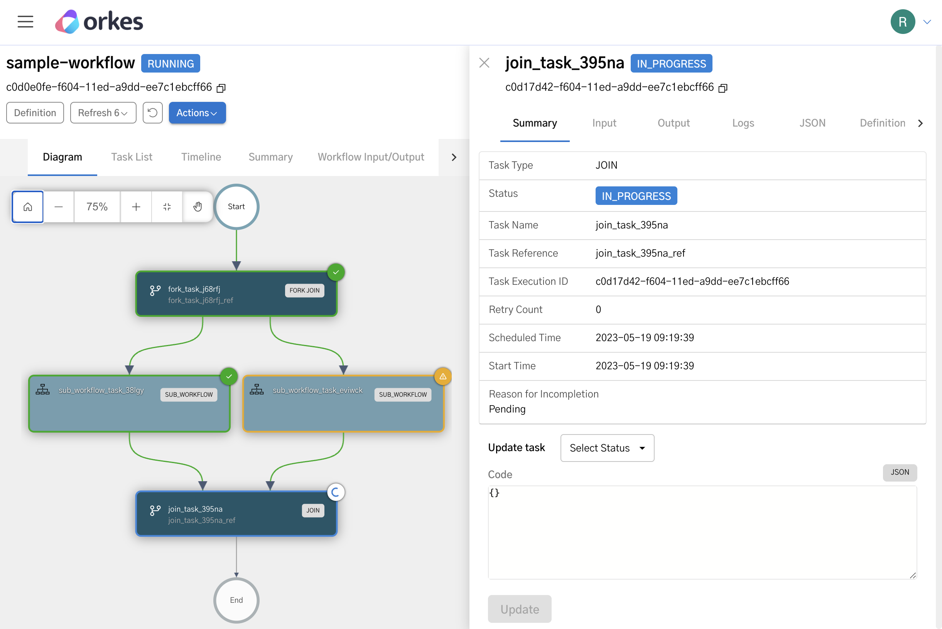Toggle the JSON mode for Code editor
The height and width of the screenshot is (629, 942).
[900, 472]
